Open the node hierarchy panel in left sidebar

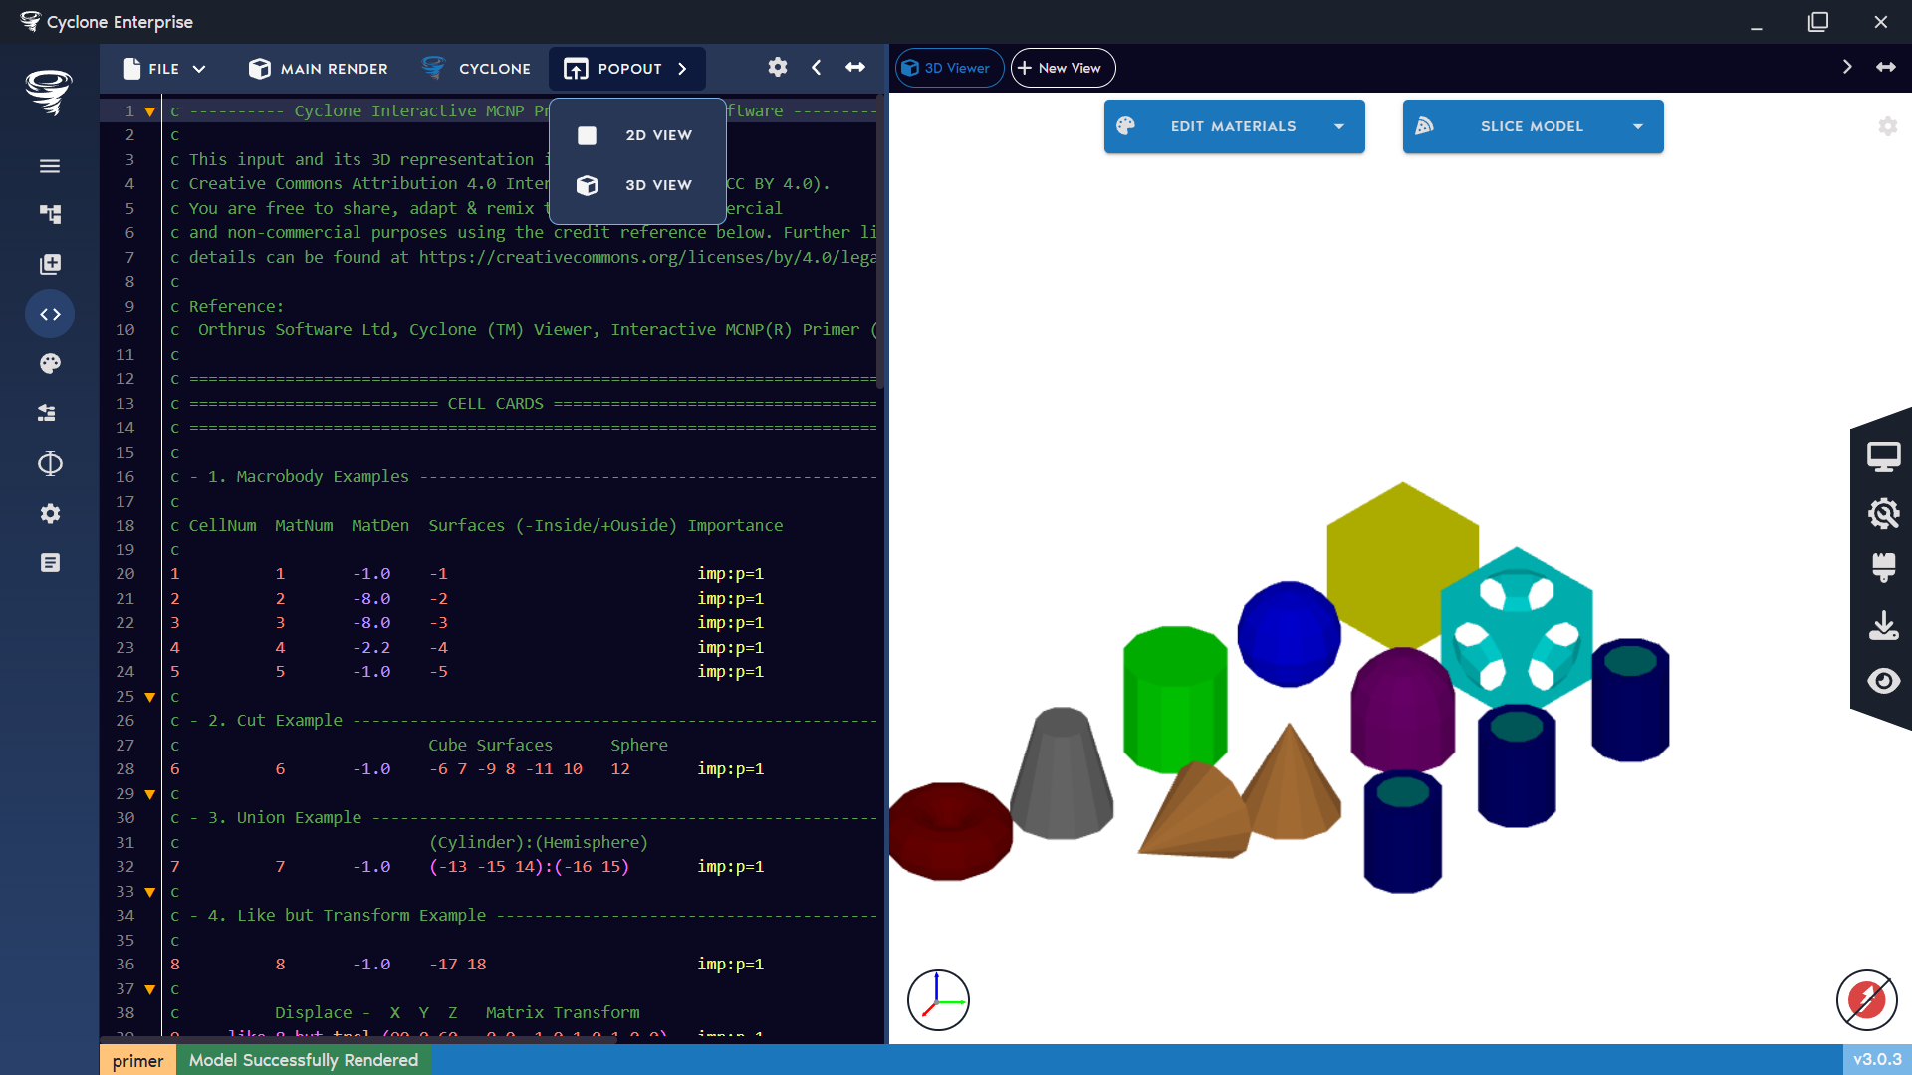click(50, 214)
